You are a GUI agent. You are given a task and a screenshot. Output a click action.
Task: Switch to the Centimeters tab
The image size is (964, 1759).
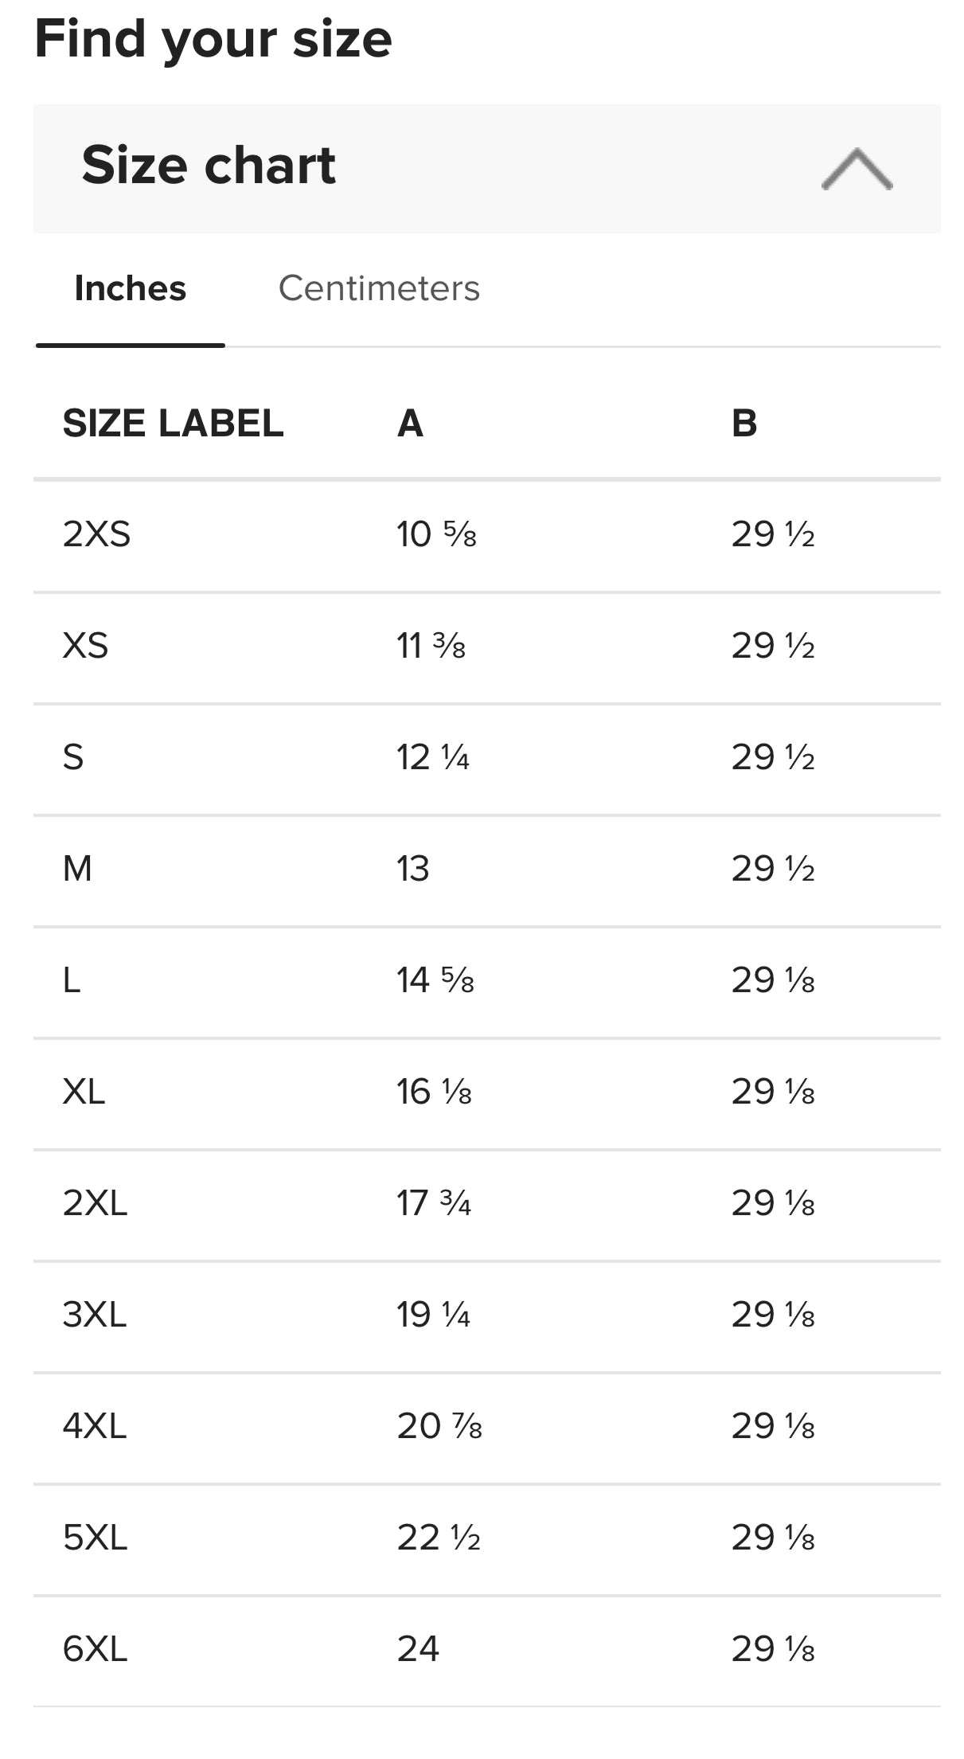click(379, 288)
